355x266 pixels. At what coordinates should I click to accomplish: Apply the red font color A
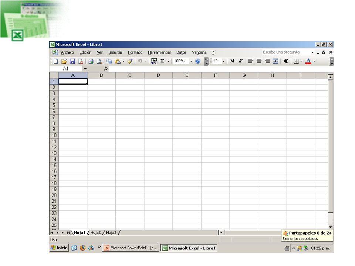(x=308, y=61)
